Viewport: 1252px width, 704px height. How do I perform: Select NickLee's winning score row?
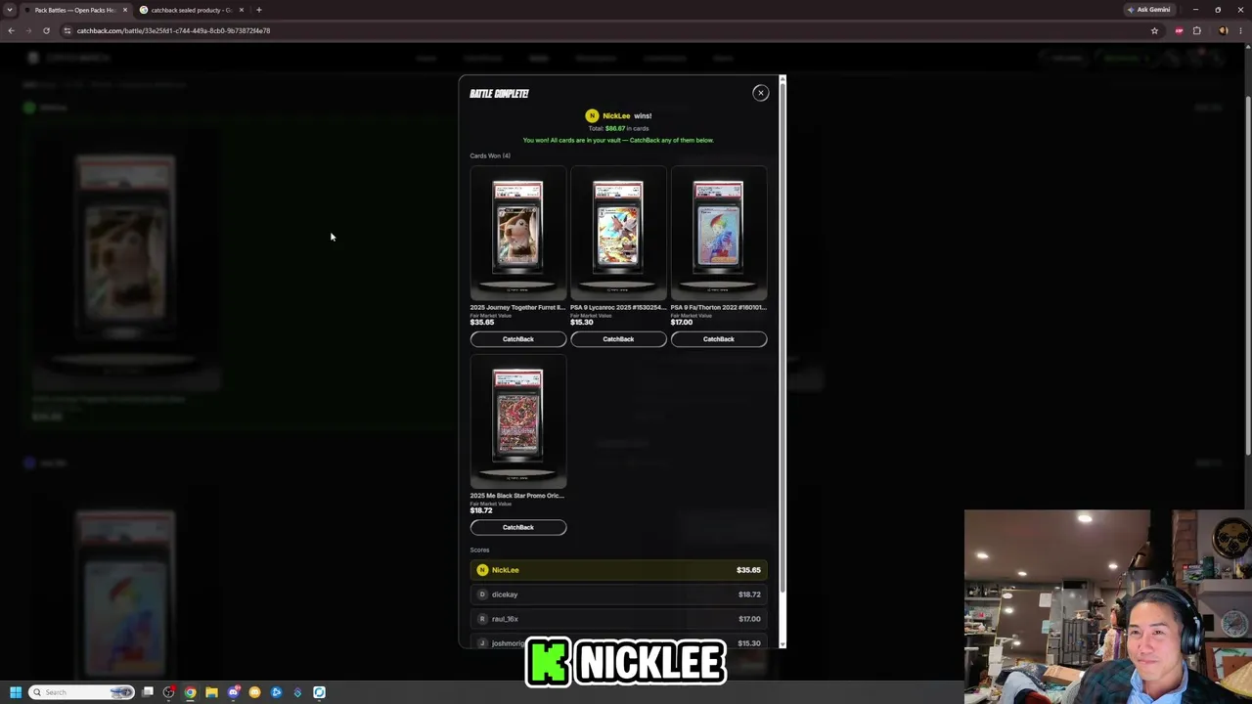tap(618, 570)
